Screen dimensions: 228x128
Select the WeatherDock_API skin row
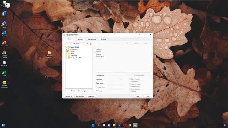click(76, 58)
